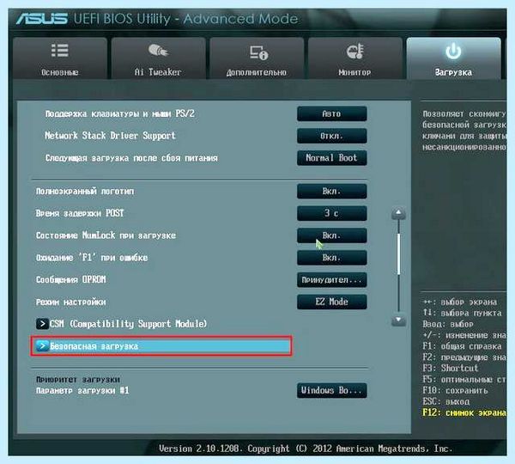Select Время задержки POST label

click(80, 213)
